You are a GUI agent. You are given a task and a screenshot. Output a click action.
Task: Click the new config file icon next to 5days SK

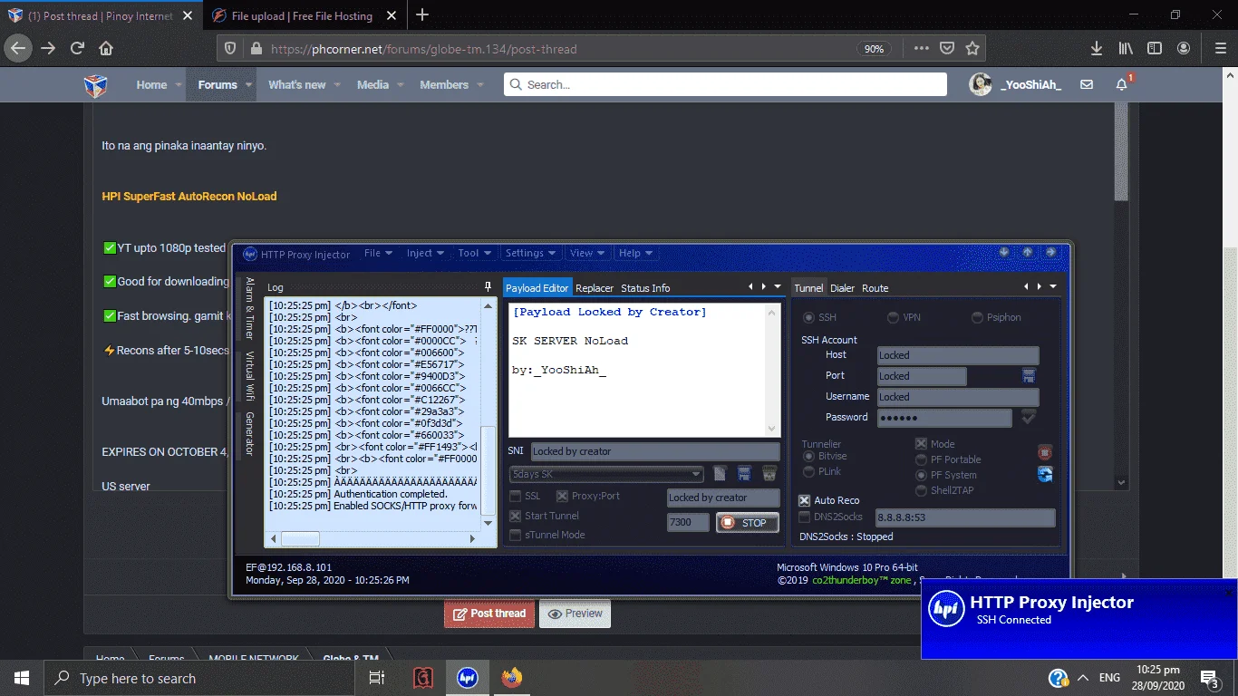(720, 474)
